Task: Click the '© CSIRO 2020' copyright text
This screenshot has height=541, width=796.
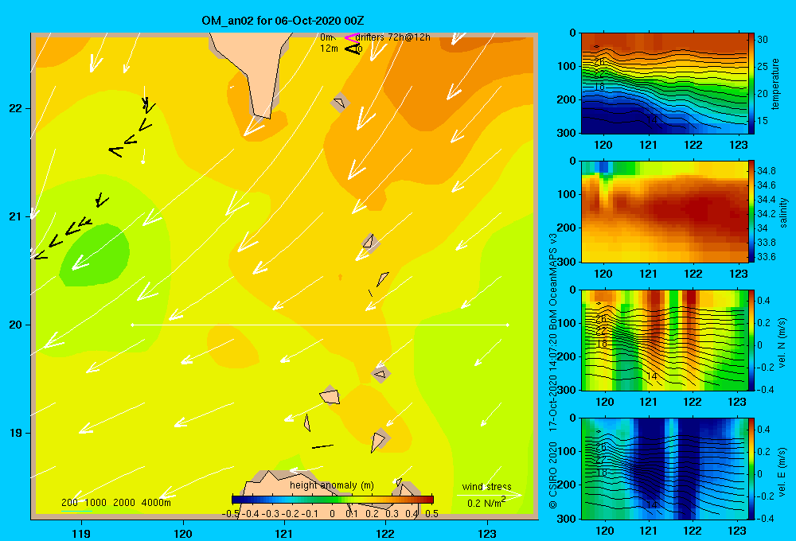Action: click(553, 475)
